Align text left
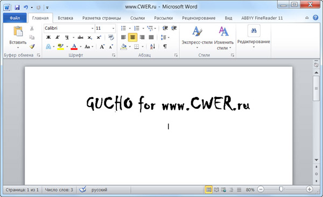Screen dimensions: 323x197 (x=123, y=37)
